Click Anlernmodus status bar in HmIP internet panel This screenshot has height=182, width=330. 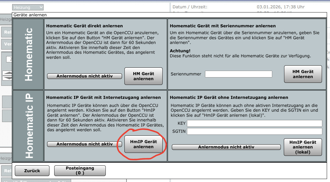(x=84, y=144)
